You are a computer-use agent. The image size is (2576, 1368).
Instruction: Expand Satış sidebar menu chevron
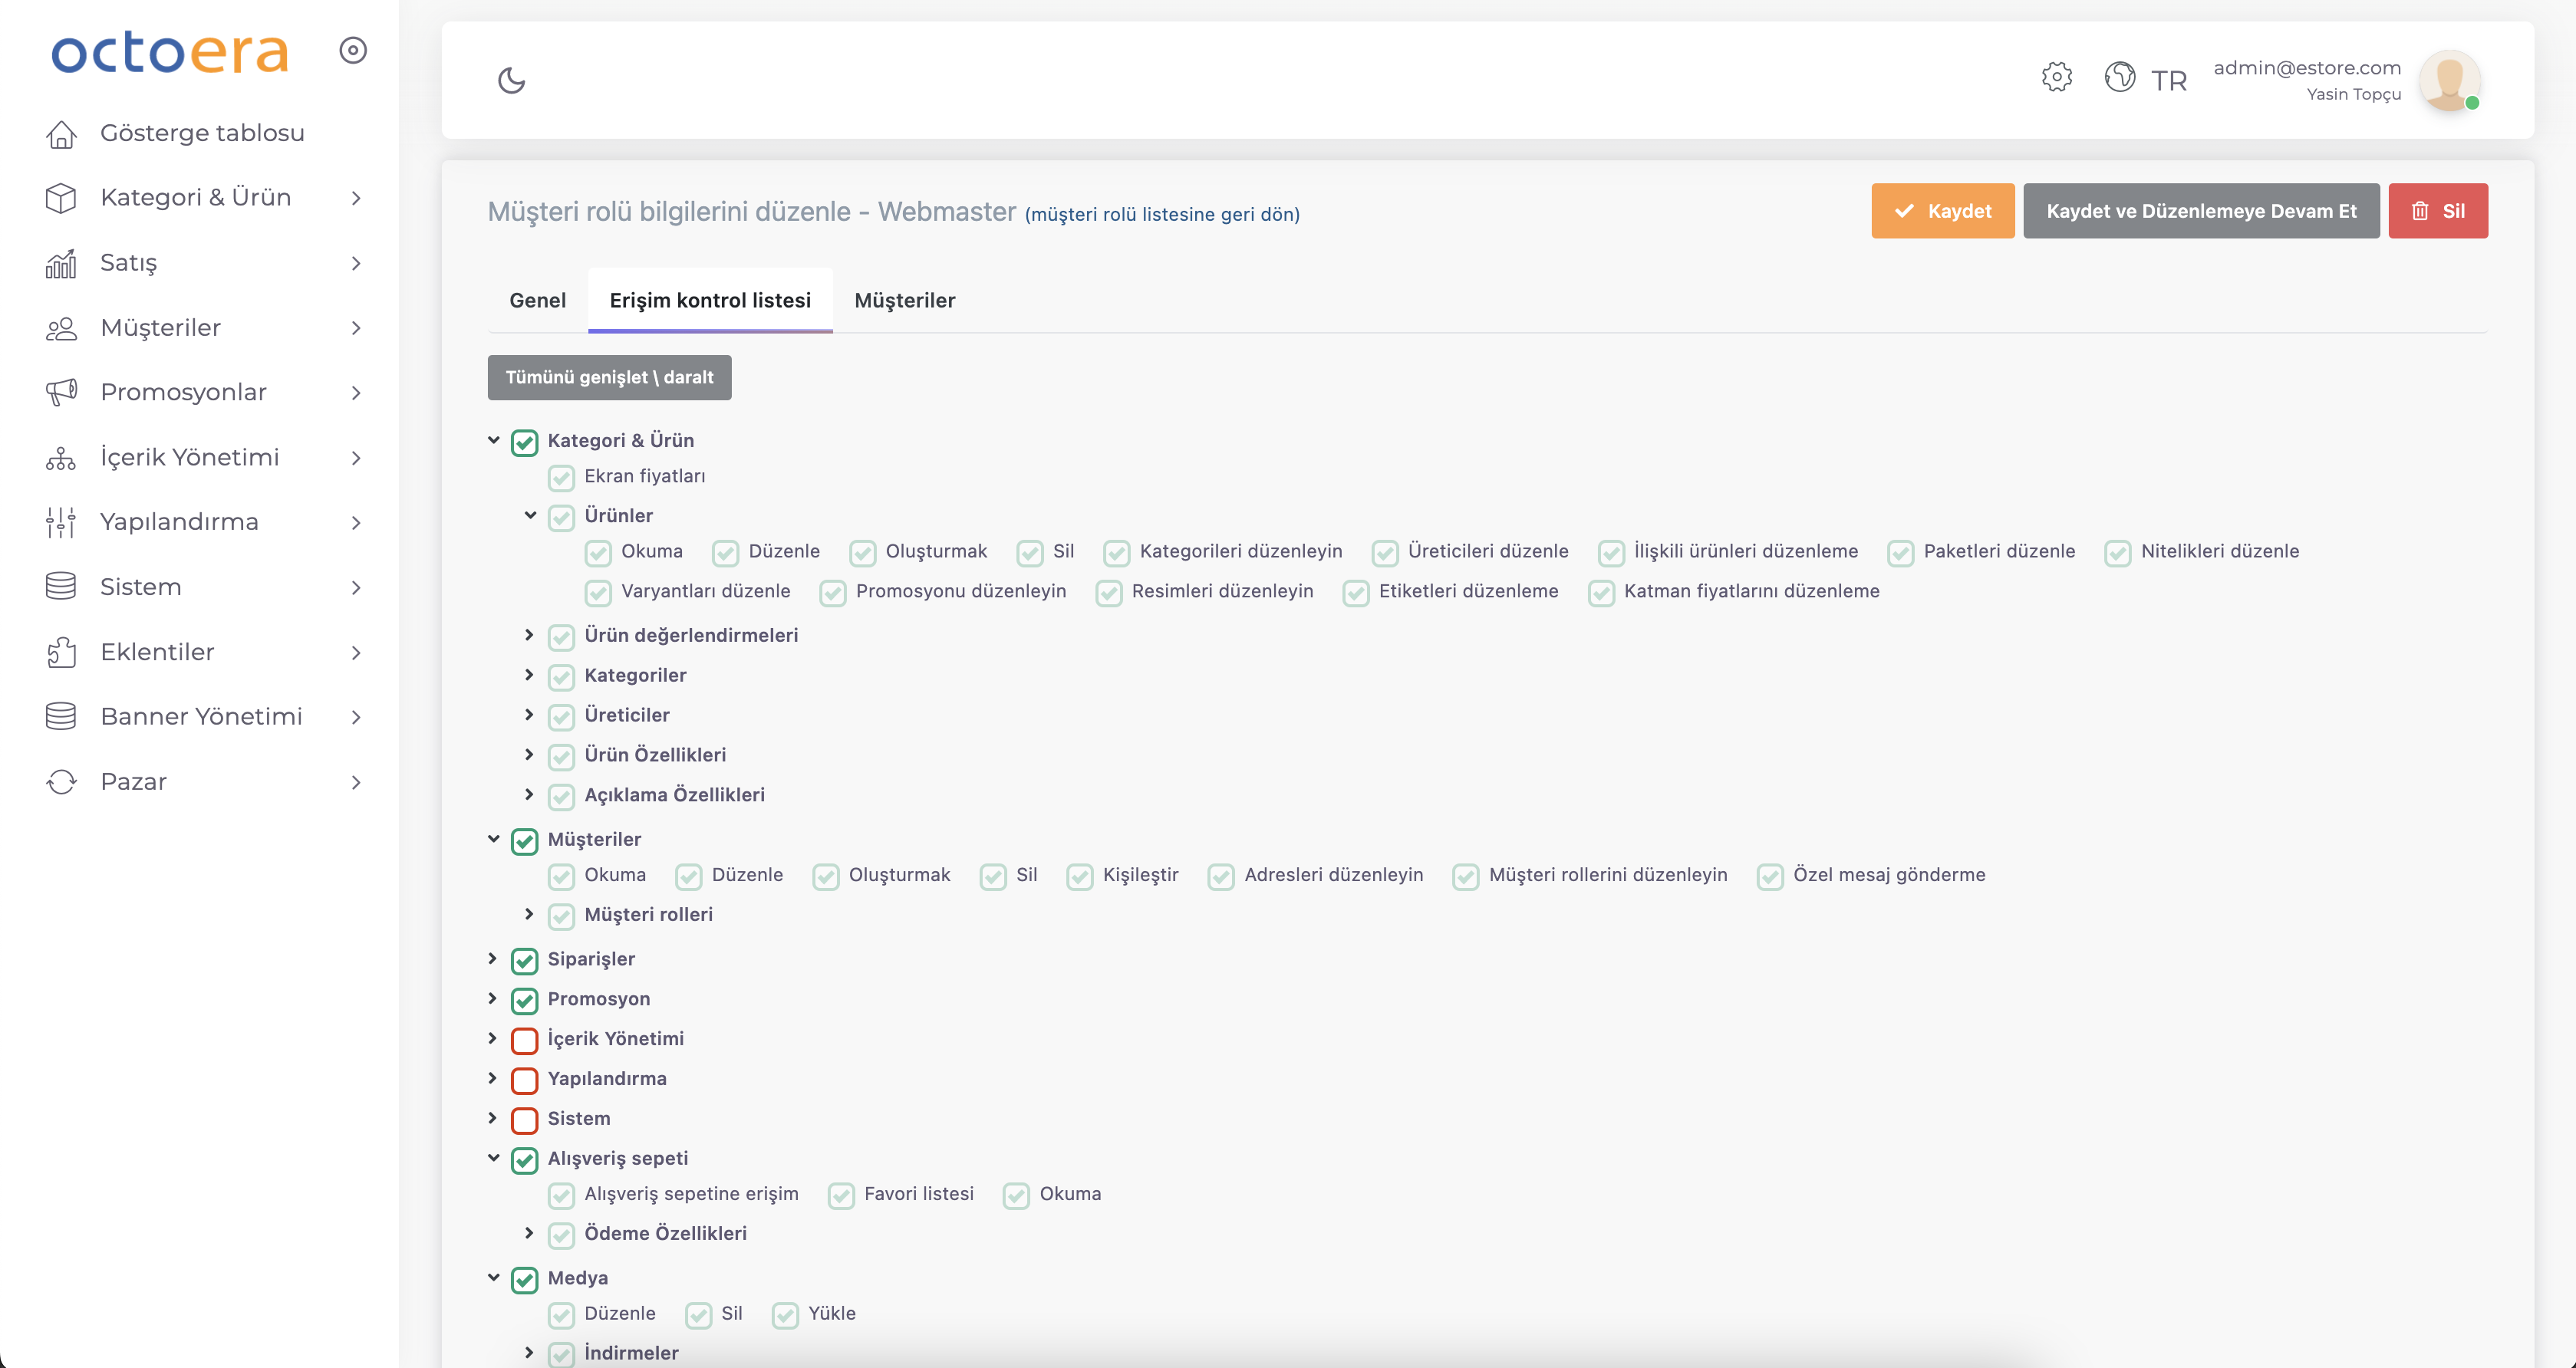[x=356, y=263]
